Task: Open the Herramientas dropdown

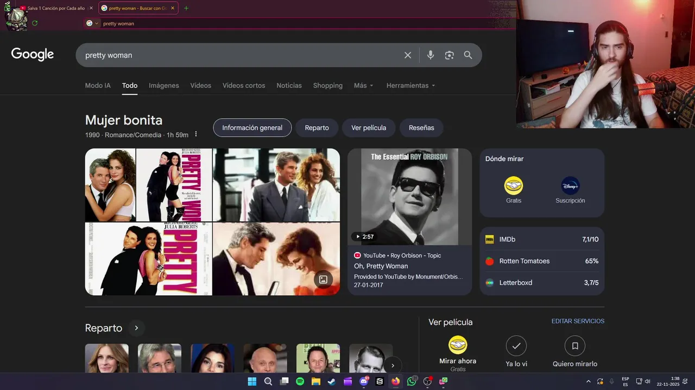Action: coord(411,86)
